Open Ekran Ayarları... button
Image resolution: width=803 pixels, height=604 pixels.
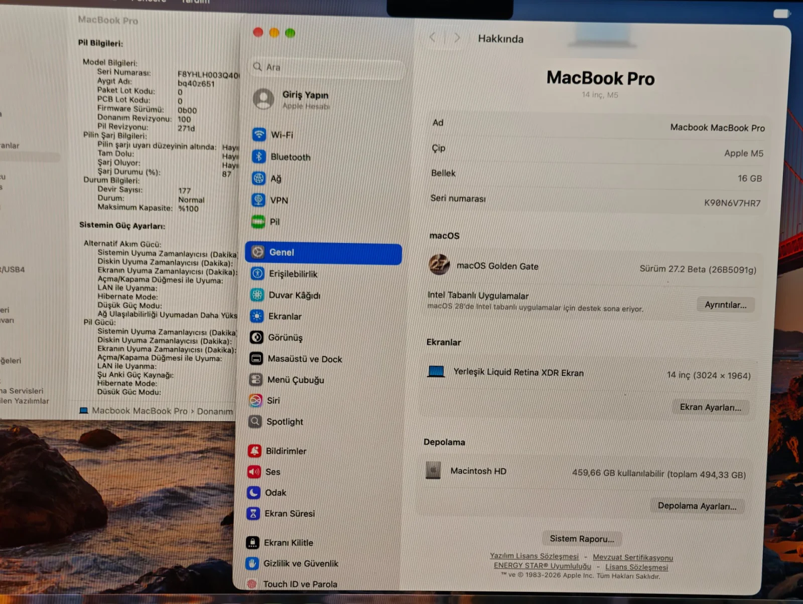pos(710,407)
